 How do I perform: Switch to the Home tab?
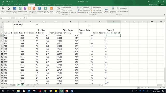pyautogui.click(x=9, y=5)
